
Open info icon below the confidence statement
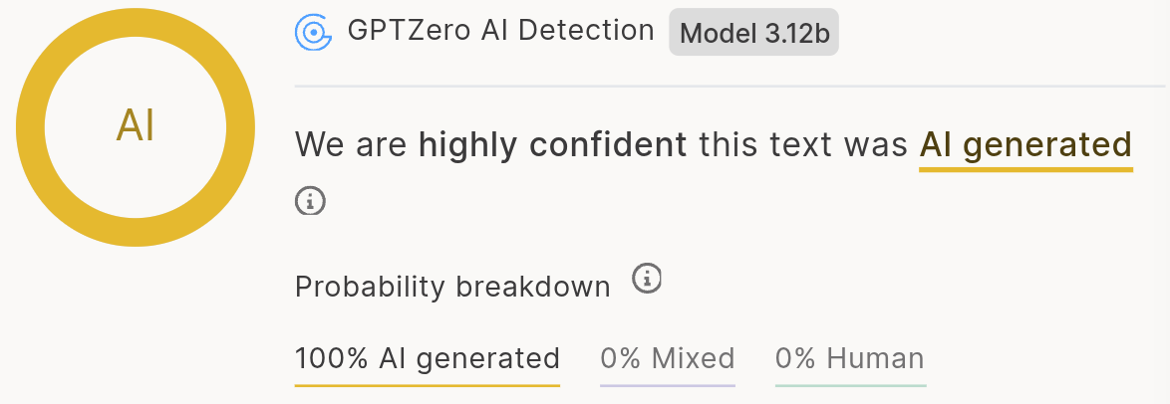click(311, 200)
